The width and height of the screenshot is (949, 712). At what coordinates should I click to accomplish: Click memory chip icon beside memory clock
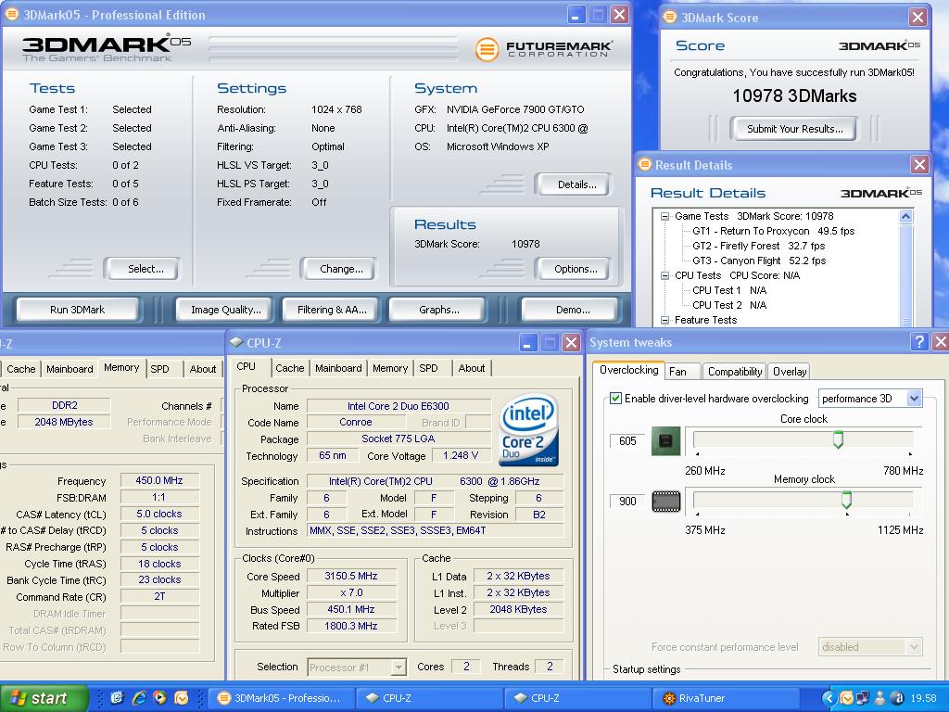(665, 502)
